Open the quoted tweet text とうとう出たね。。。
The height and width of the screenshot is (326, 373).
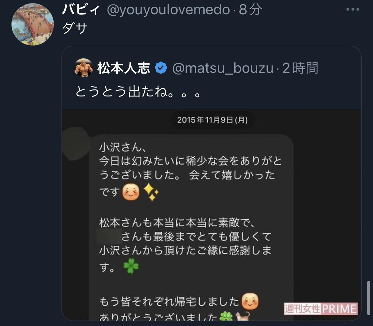(x=138, y=91)
